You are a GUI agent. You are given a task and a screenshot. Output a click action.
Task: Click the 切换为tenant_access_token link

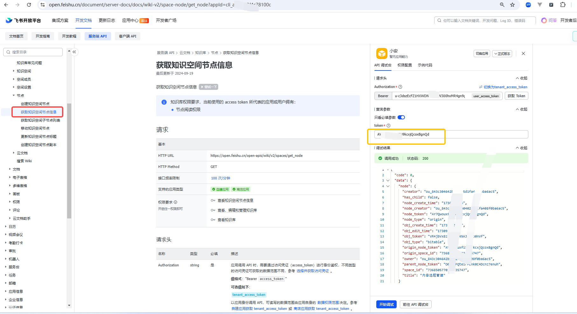coord(503,87)
